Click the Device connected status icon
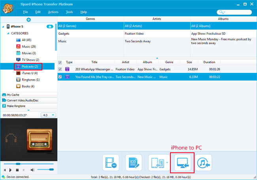 [3, 177]
